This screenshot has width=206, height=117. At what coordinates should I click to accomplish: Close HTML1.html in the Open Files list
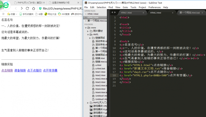pos(86,14)
